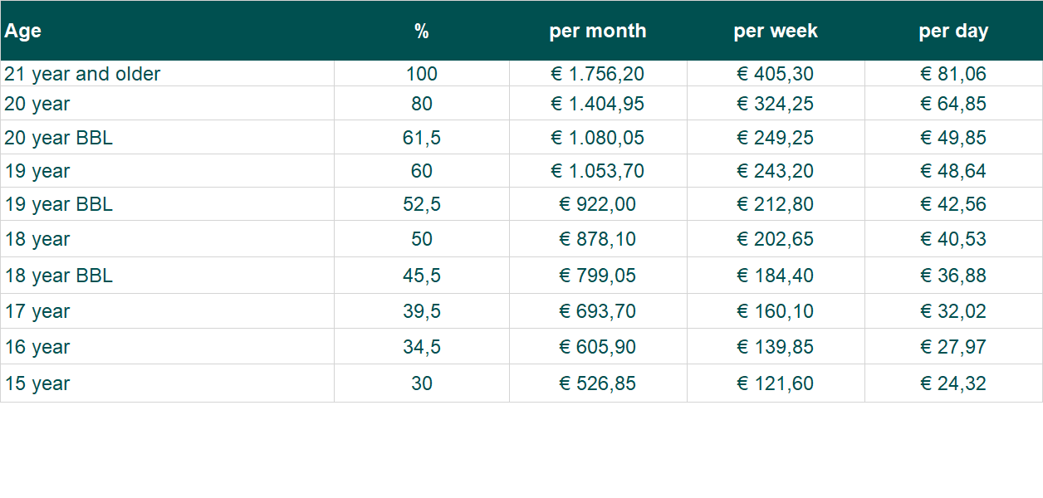Click the Age column header

tap(23, 32)
